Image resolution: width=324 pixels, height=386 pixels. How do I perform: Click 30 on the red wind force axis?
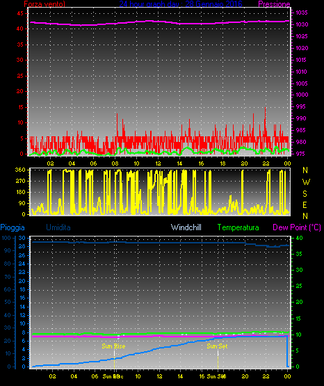tap(20, 60)
